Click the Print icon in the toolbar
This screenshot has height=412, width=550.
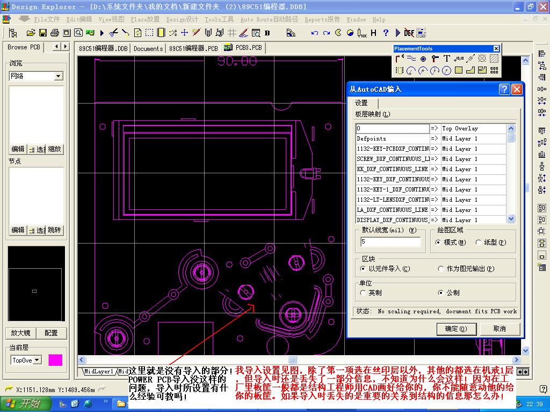click(x=54, y=33)
